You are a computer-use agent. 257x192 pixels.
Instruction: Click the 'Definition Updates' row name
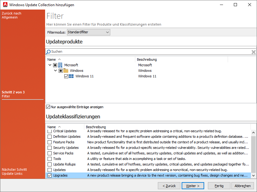(67, 137)
